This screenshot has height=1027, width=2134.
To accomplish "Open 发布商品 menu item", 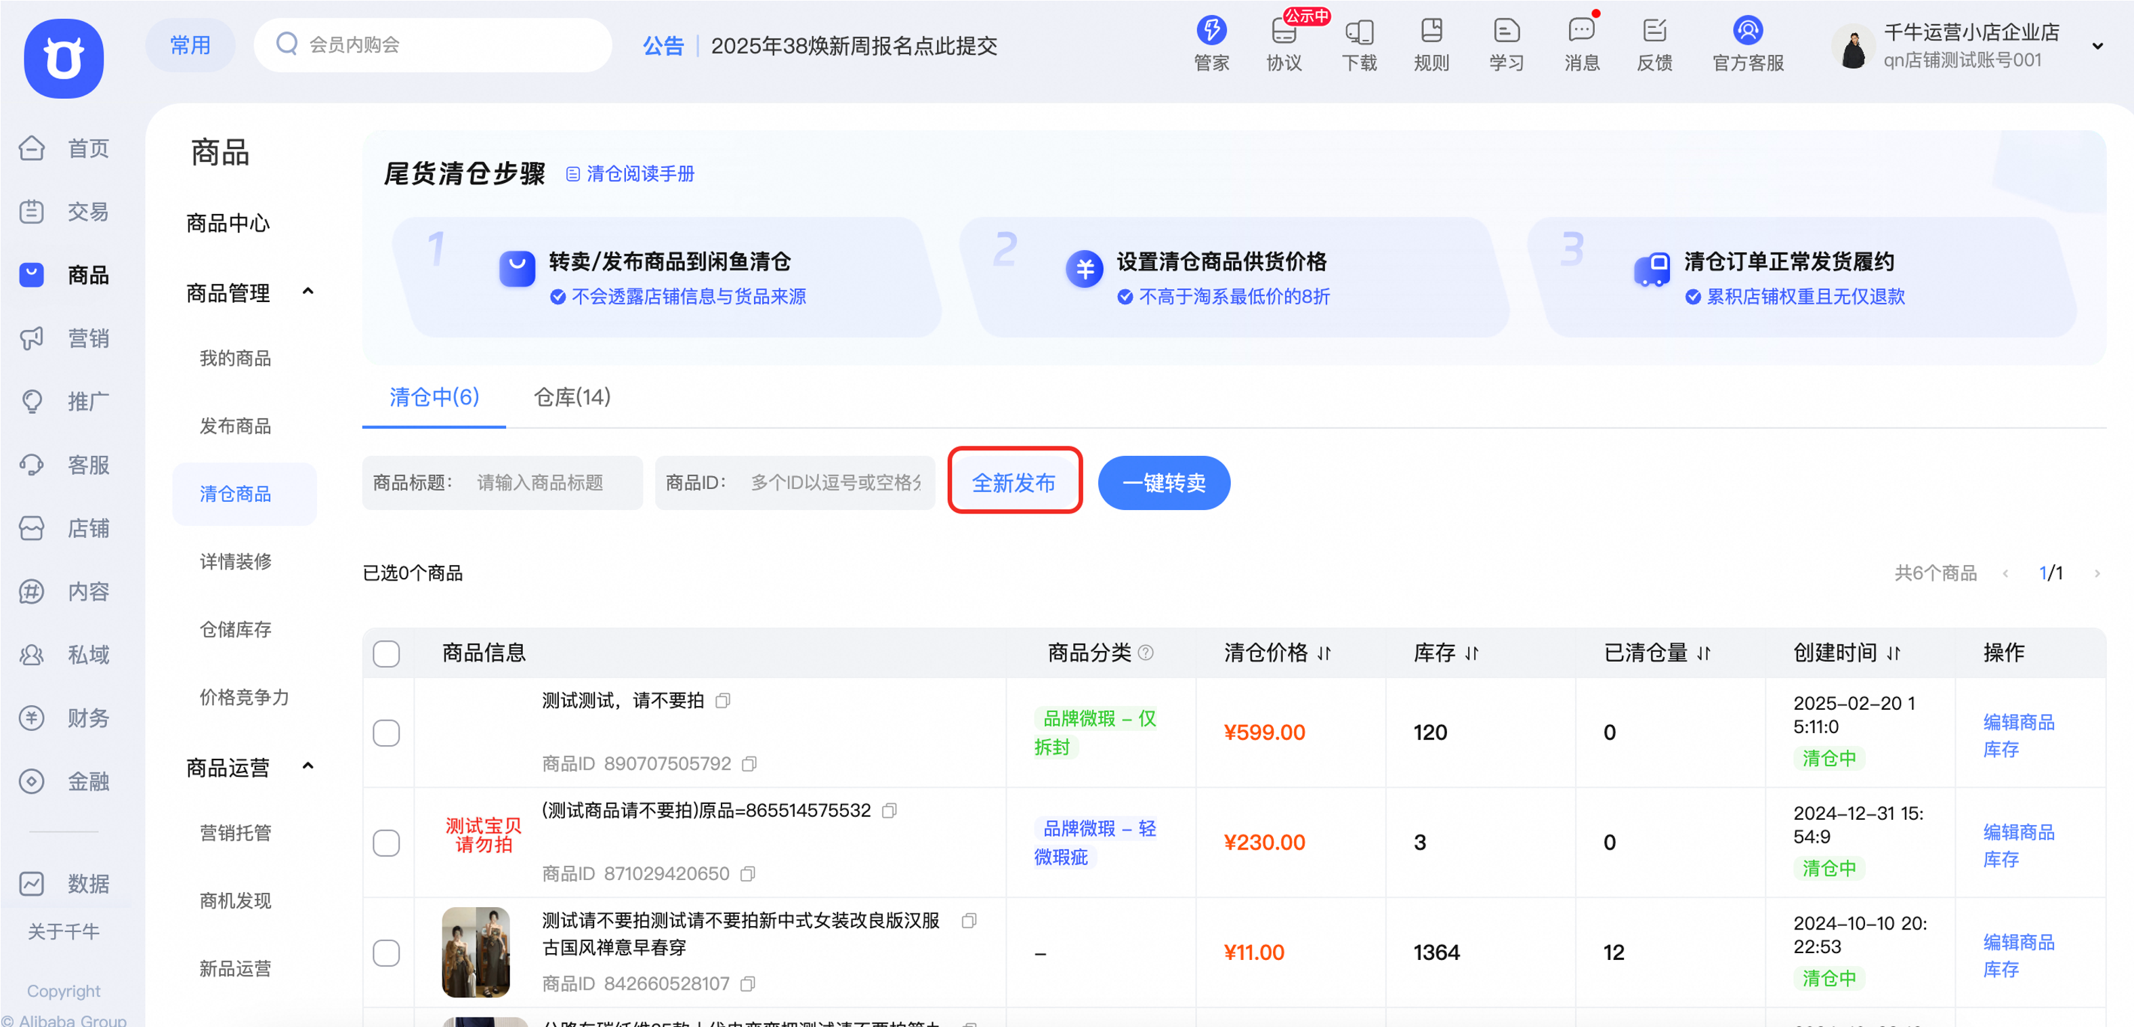I will pyautogui.click(x=235, y=427).
